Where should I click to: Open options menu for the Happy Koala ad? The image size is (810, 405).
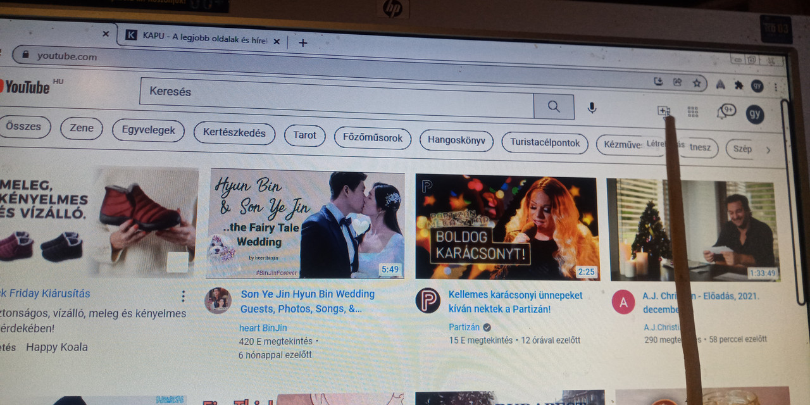pos(183,296)
